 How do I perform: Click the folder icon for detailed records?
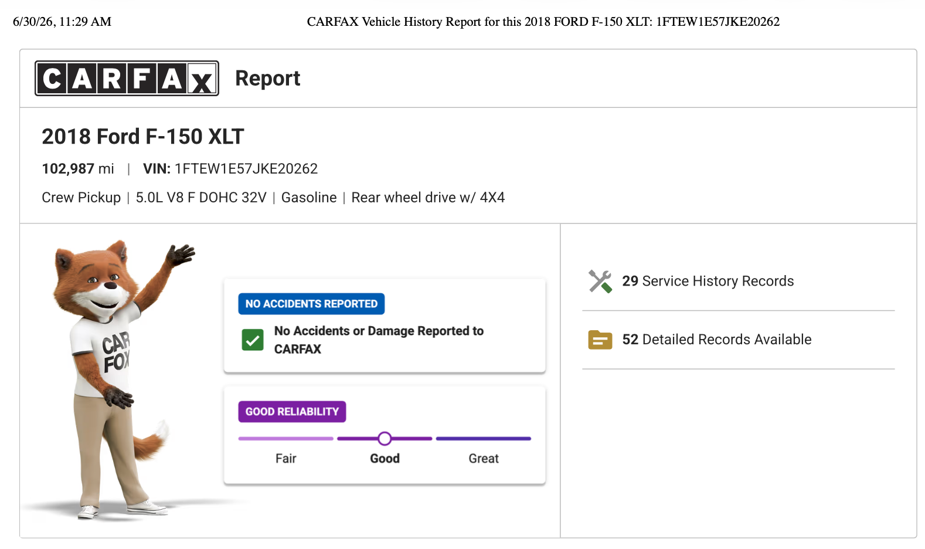(x=600, y=340)
